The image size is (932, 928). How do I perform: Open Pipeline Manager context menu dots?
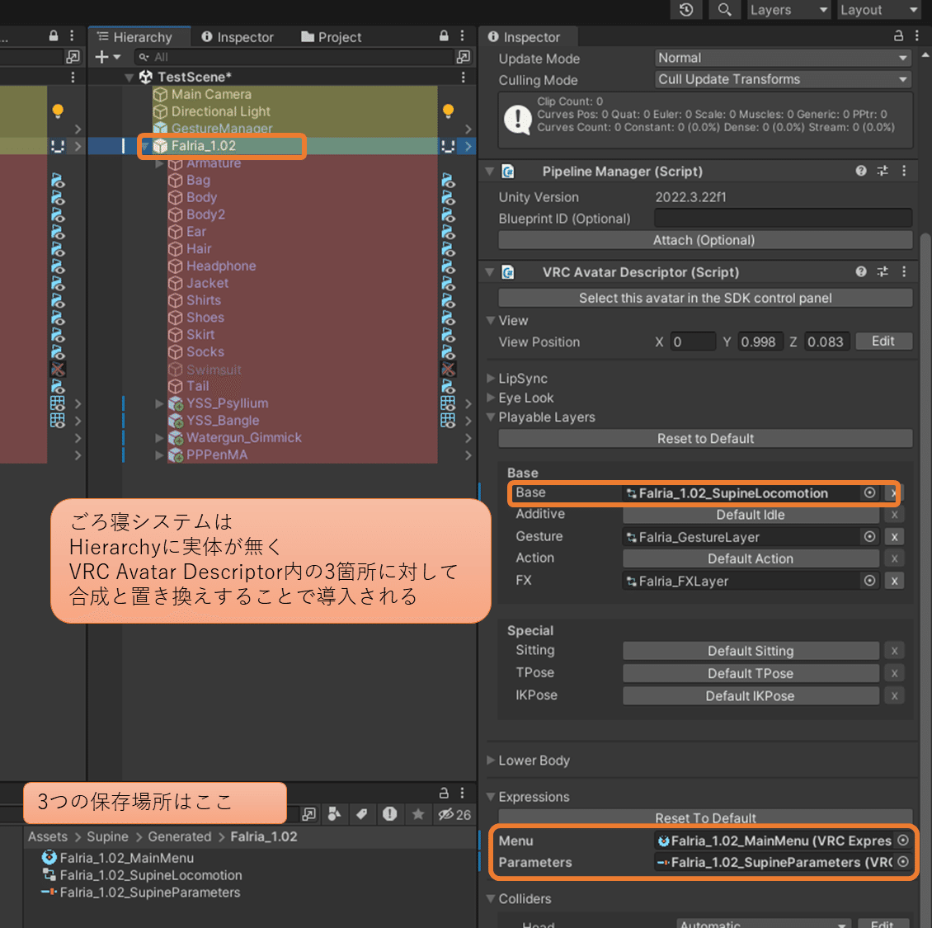pos(904,172)
